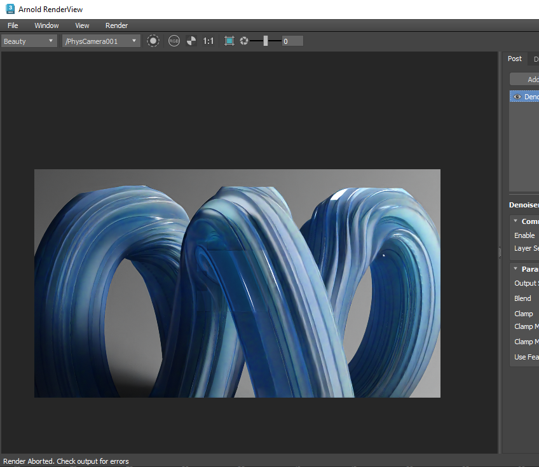The image size is (539, 467).
Task: Set zoom to 1:1 actual size
Action: 208,41
